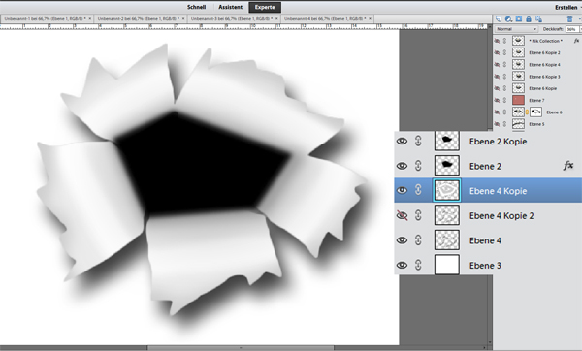Click the lock transparent pixels icon

(x=538, y=19)
